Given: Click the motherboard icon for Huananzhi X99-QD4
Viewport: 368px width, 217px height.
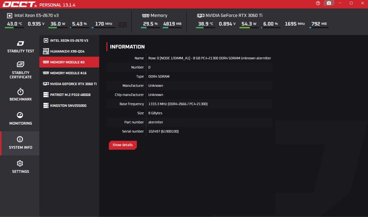Looking at the screenshot, I should [46, 51].
